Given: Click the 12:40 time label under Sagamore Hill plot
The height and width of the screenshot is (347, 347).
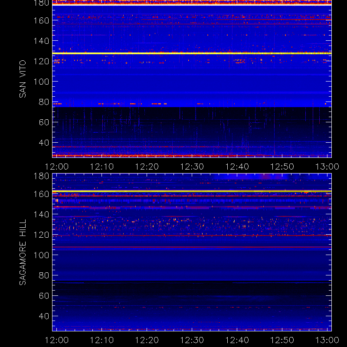Looking at the screenshot, I should pyautogui.click(x=237, y=340).
